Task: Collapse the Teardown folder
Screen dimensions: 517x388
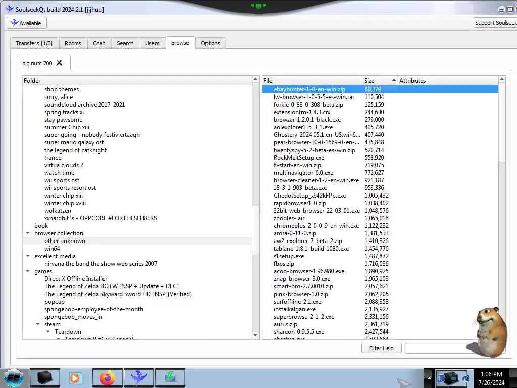Action: pyautogui.click(x=48, y=332)
